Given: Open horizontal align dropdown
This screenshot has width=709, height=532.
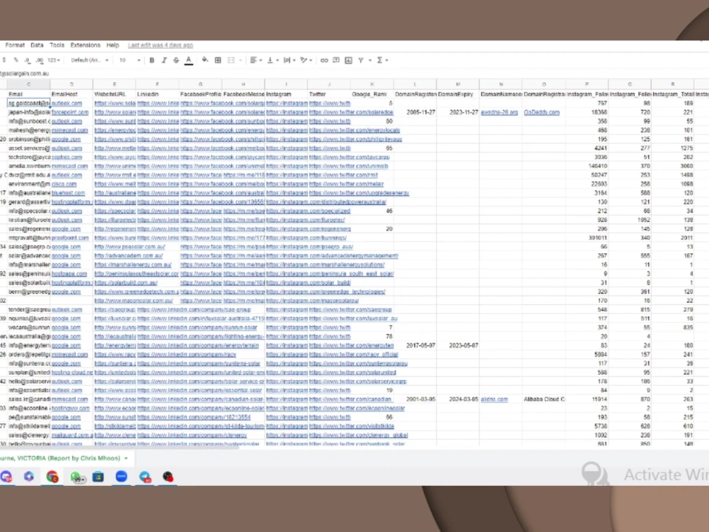Looking at the screenshot, I should (255, 60).
